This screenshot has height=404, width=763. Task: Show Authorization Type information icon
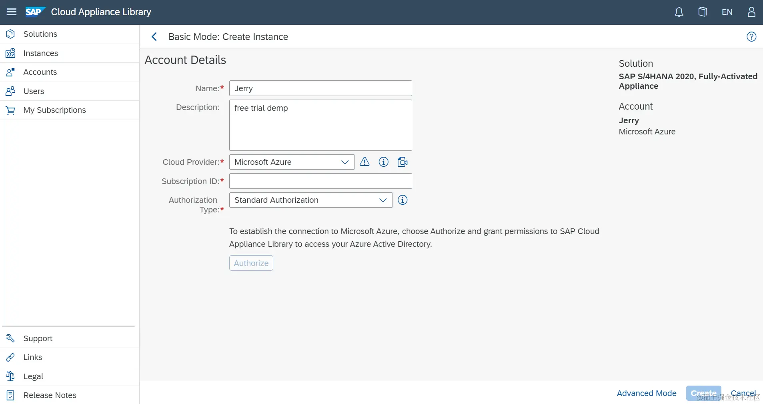click(403, 200)
